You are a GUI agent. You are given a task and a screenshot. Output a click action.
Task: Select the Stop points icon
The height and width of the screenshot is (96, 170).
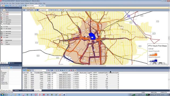pyautogui.click(x=2, y=31)
